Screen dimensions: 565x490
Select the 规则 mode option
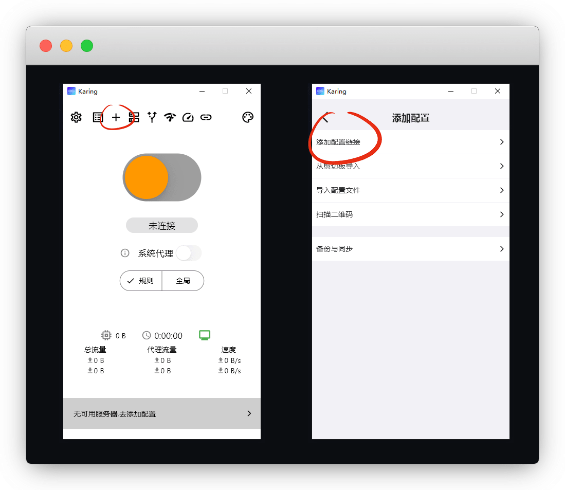141,281
